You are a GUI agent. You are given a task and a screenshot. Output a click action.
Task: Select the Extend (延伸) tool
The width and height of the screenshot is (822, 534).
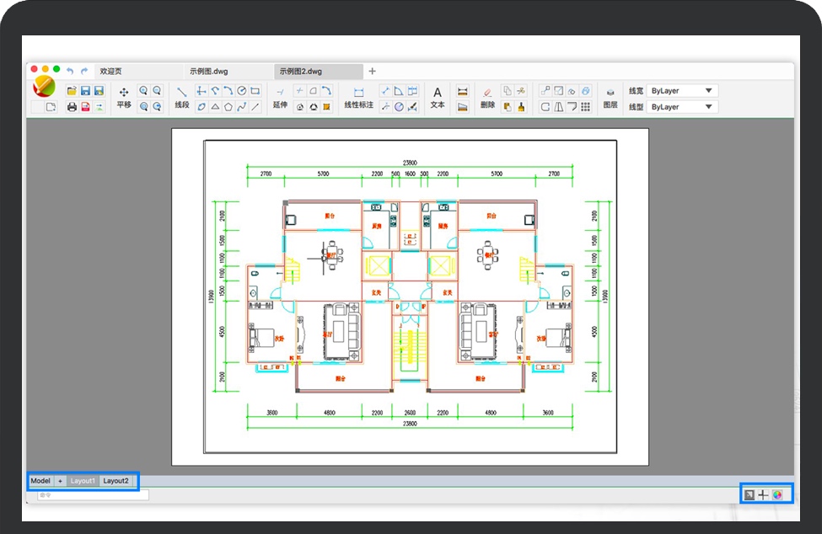coord(280,97)
